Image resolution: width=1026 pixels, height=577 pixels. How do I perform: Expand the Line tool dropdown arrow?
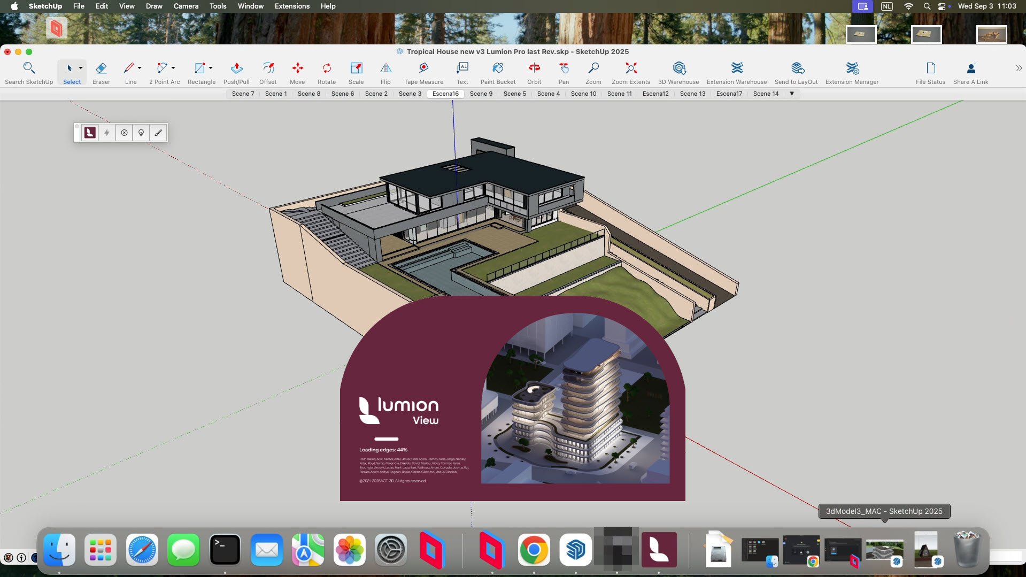point(140,68)
